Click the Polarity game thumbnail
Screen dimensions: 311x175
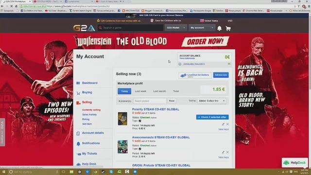pos(122,119)
